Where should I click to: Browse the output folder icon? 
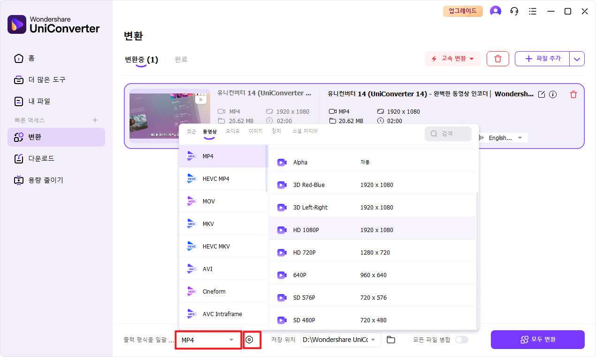coord(391,340)
